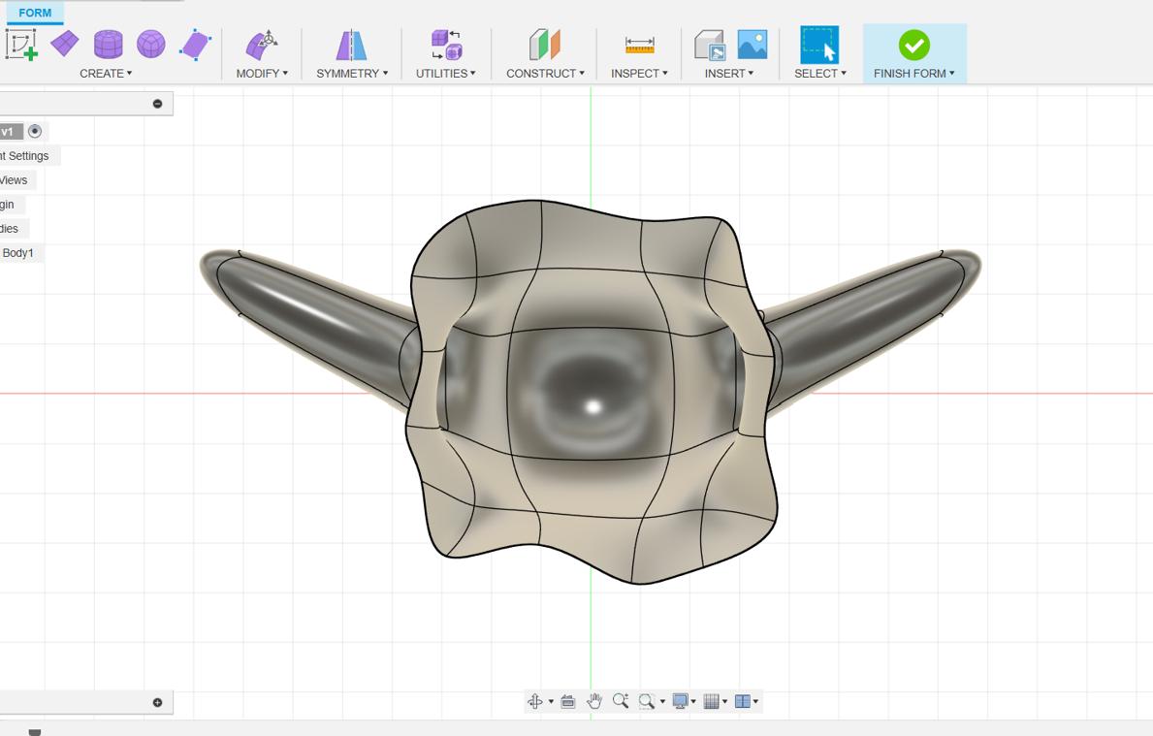This screenshot has width=1153, height=736.
Task: Use the Measure ruler icon
Action: (x=640, y=46)
